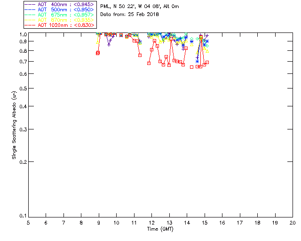Click the AOT 870nm legend entry

click(x=59, y=20)
